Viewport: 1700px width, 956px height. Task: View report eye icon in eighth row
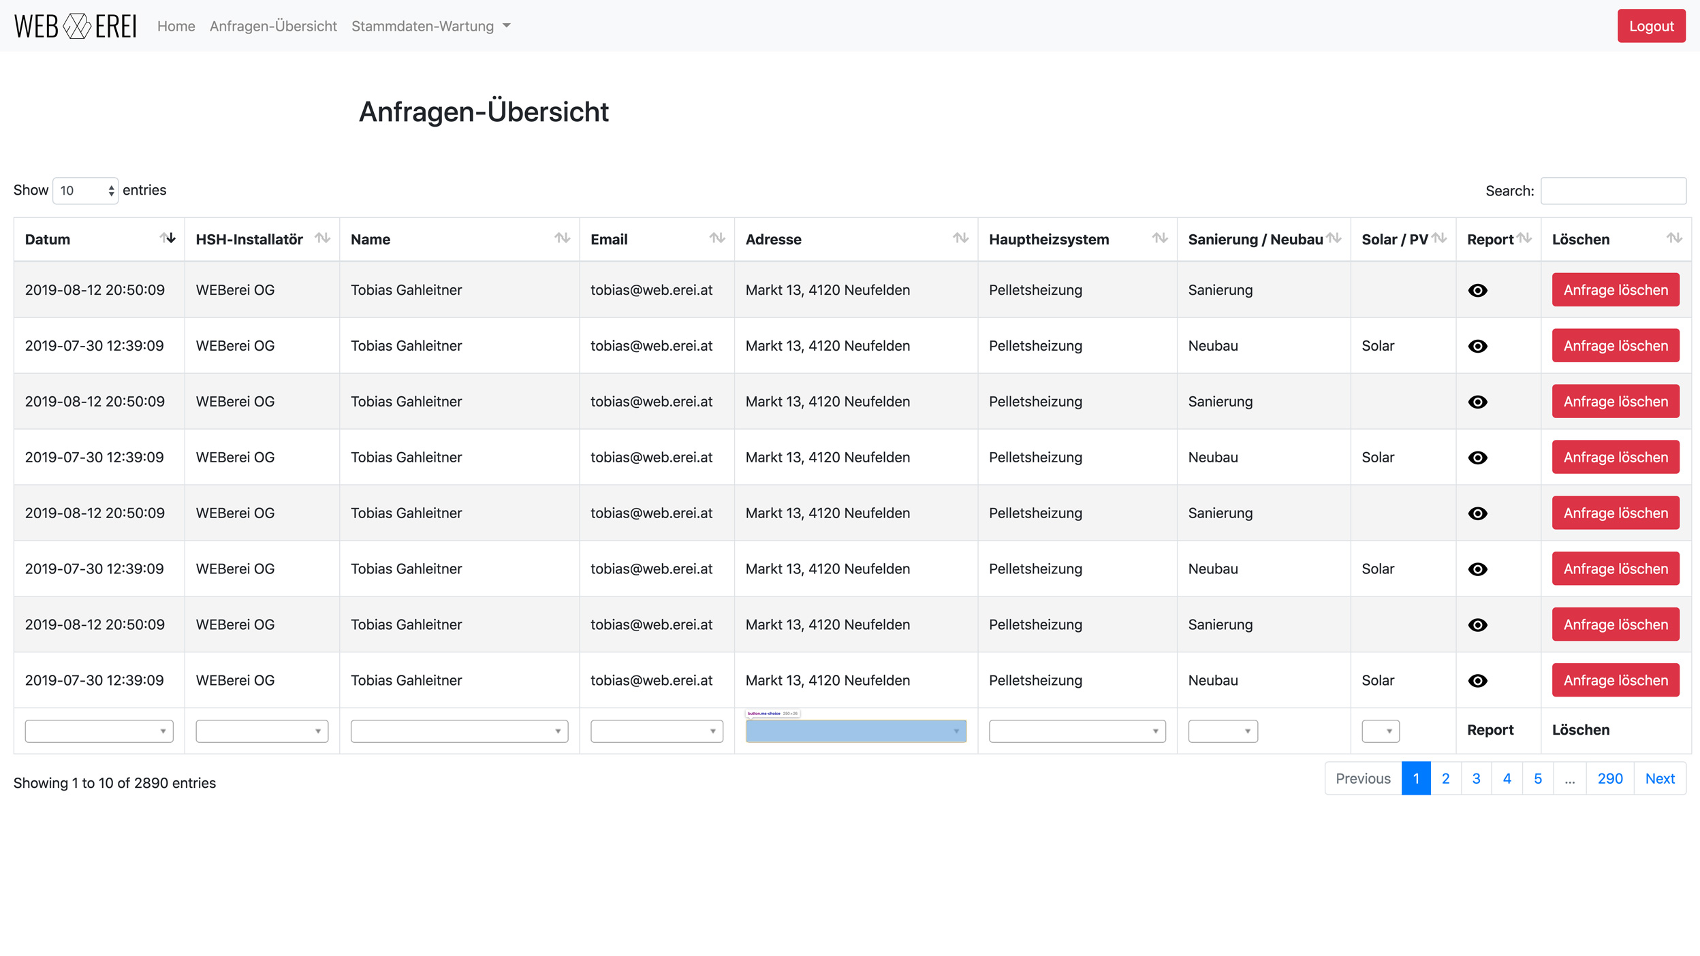tap(1477, 682)
